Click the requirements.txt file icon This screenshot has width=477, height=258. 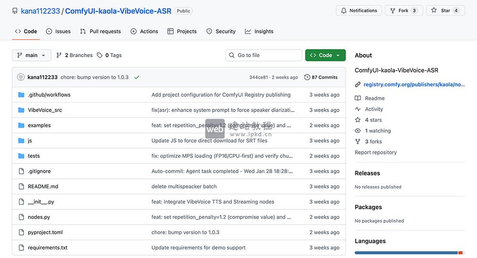[x=21, y=248]
